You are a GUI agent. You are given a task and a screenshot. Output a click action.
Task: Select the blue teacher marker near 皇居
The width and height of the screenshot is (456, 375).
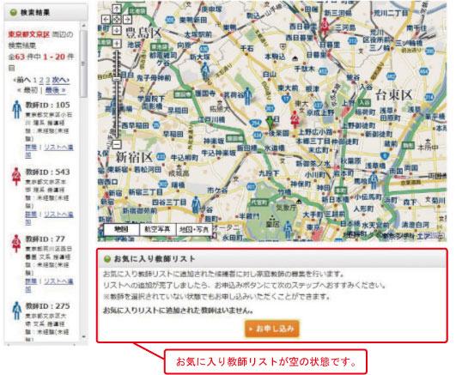[288, 229]
